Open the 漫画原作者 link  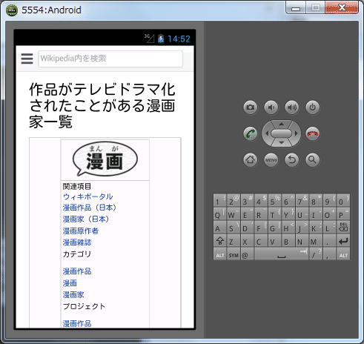point(81,231)
